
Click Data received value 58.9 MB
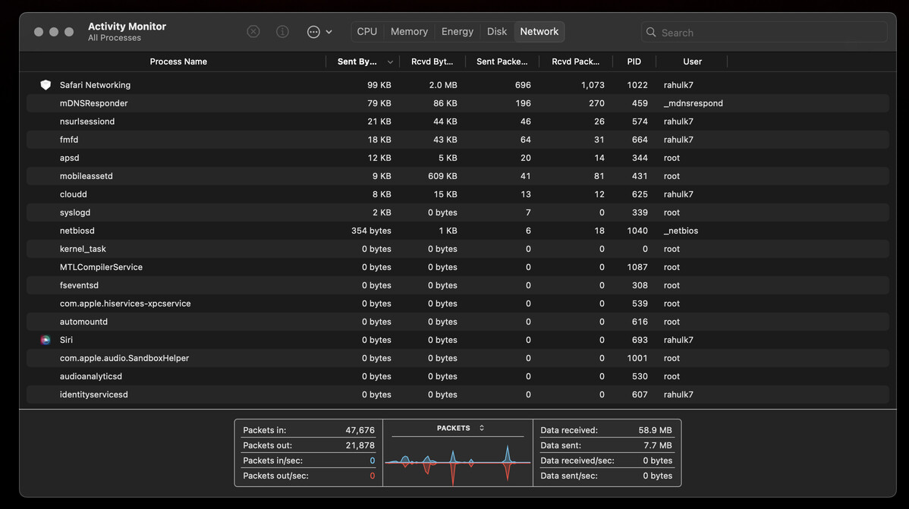pyautogui.click(x=655, y=430)
